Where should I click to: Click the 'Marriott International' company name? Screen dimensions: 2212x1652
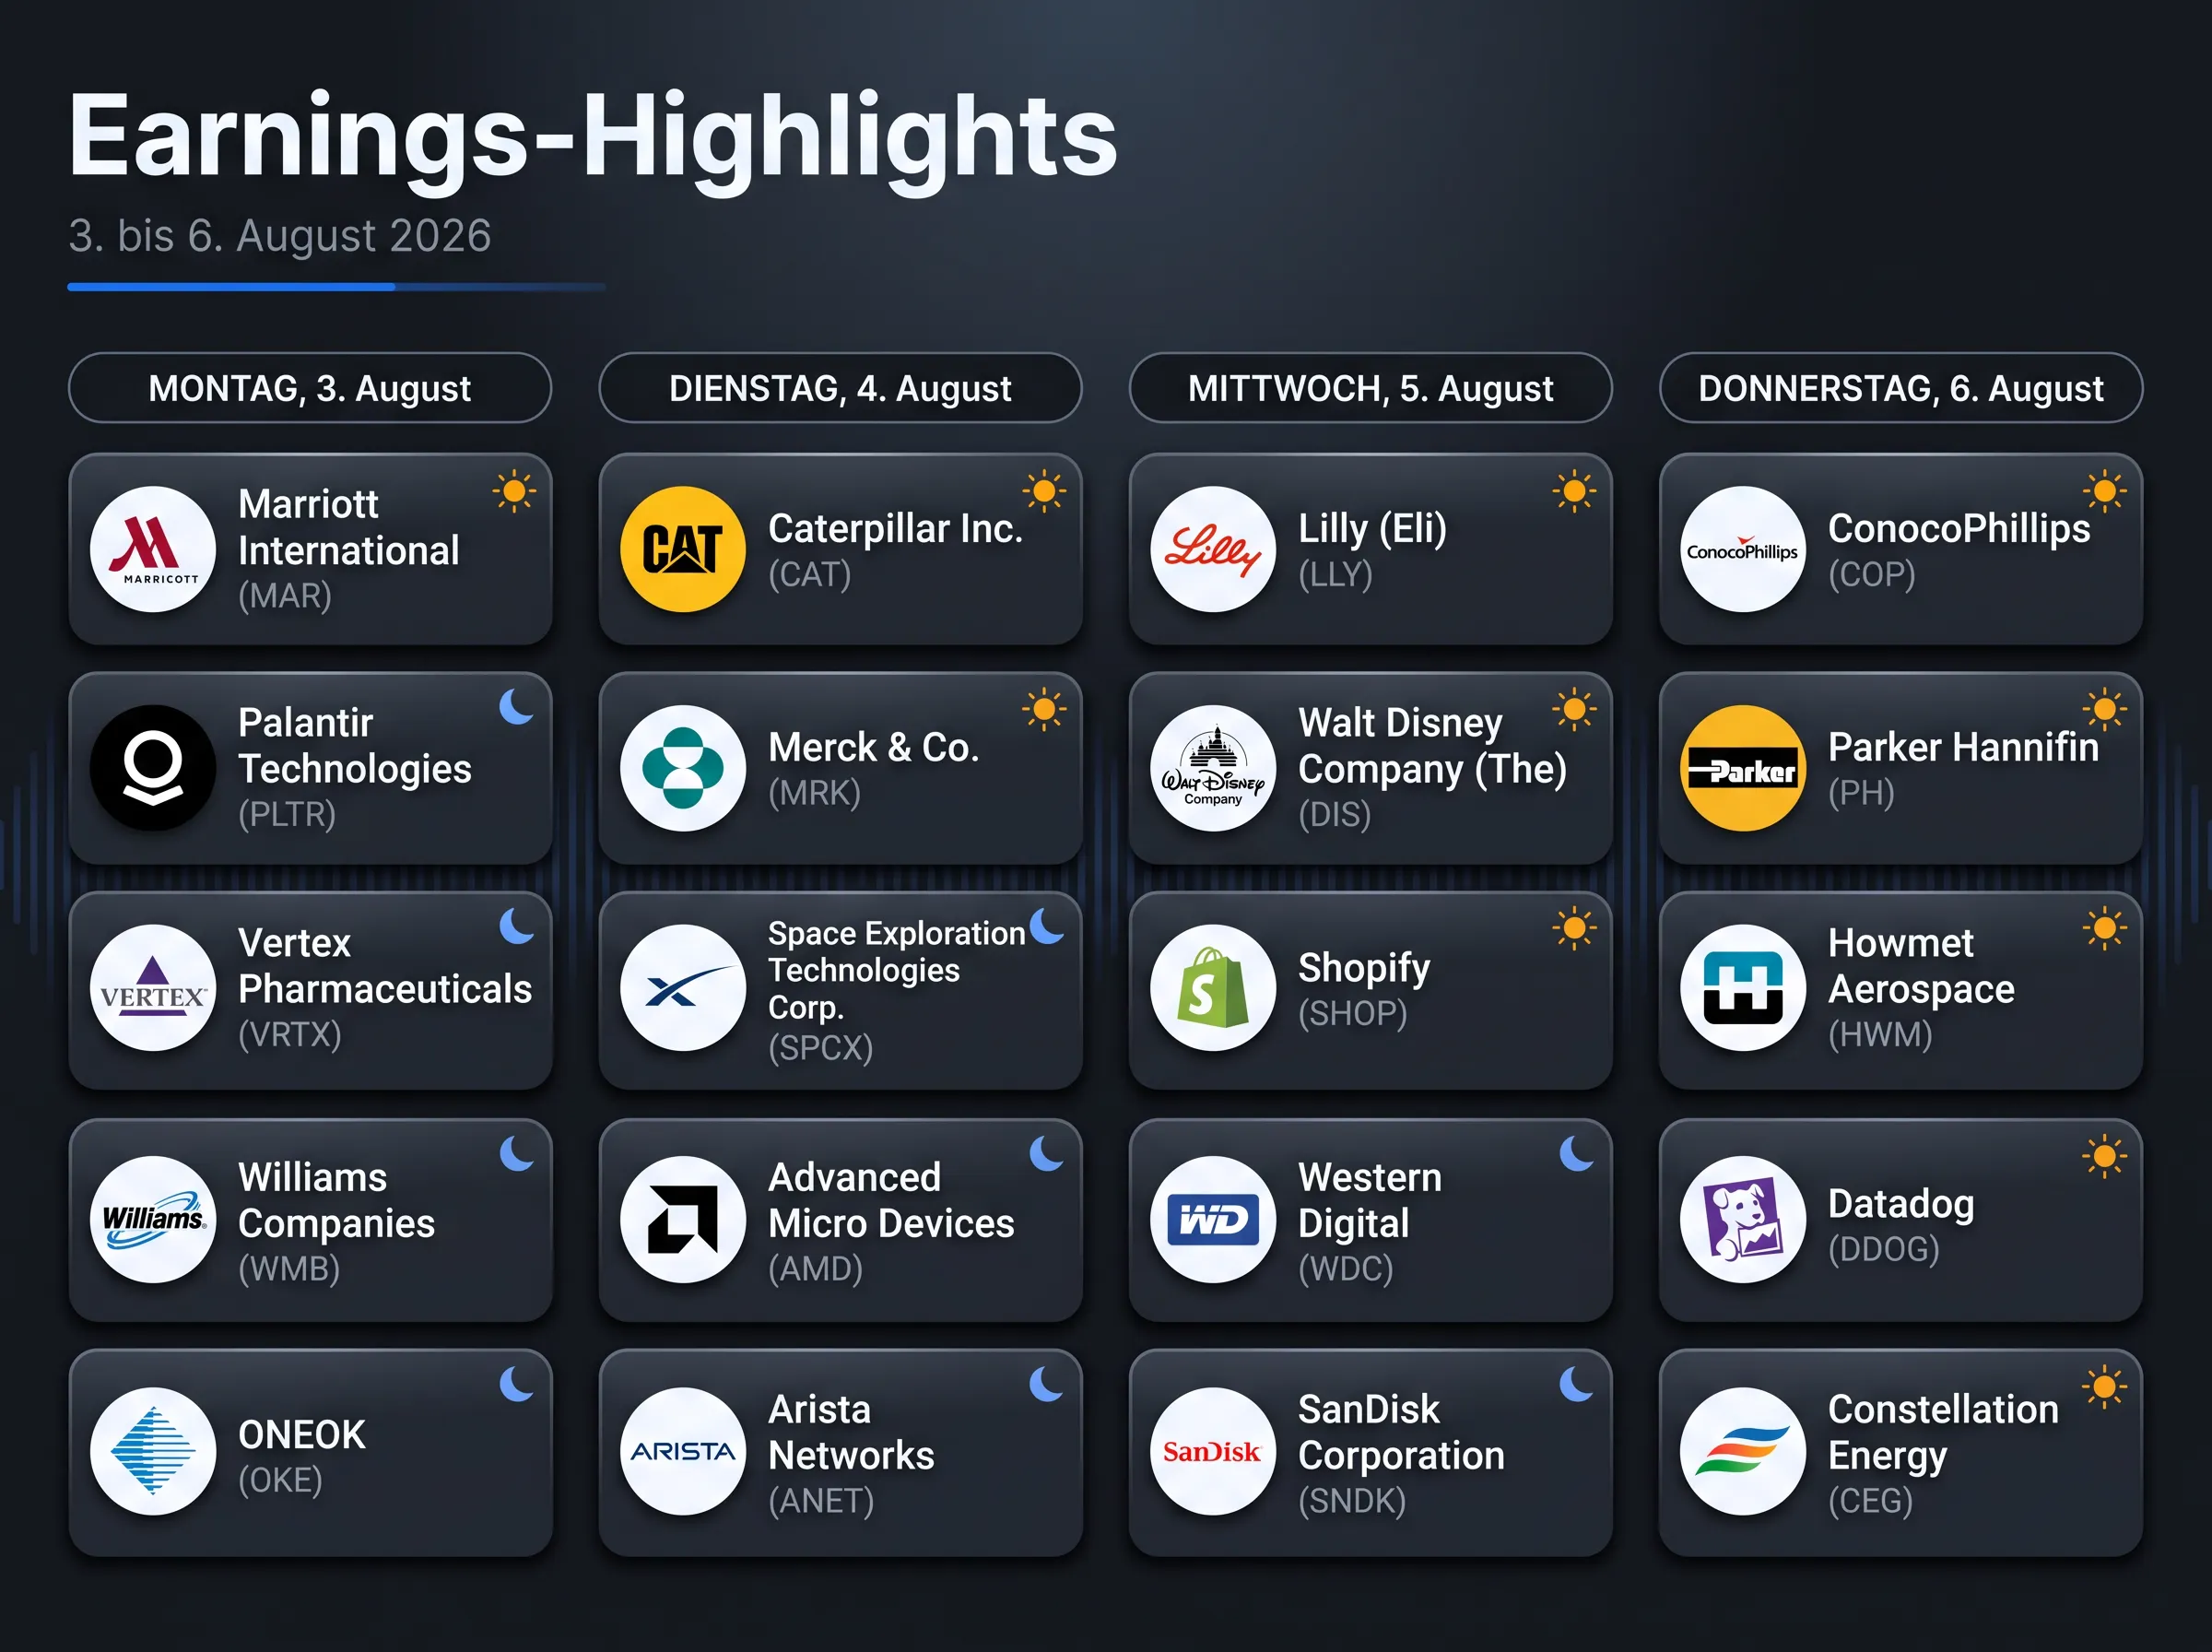pos(348,527)
